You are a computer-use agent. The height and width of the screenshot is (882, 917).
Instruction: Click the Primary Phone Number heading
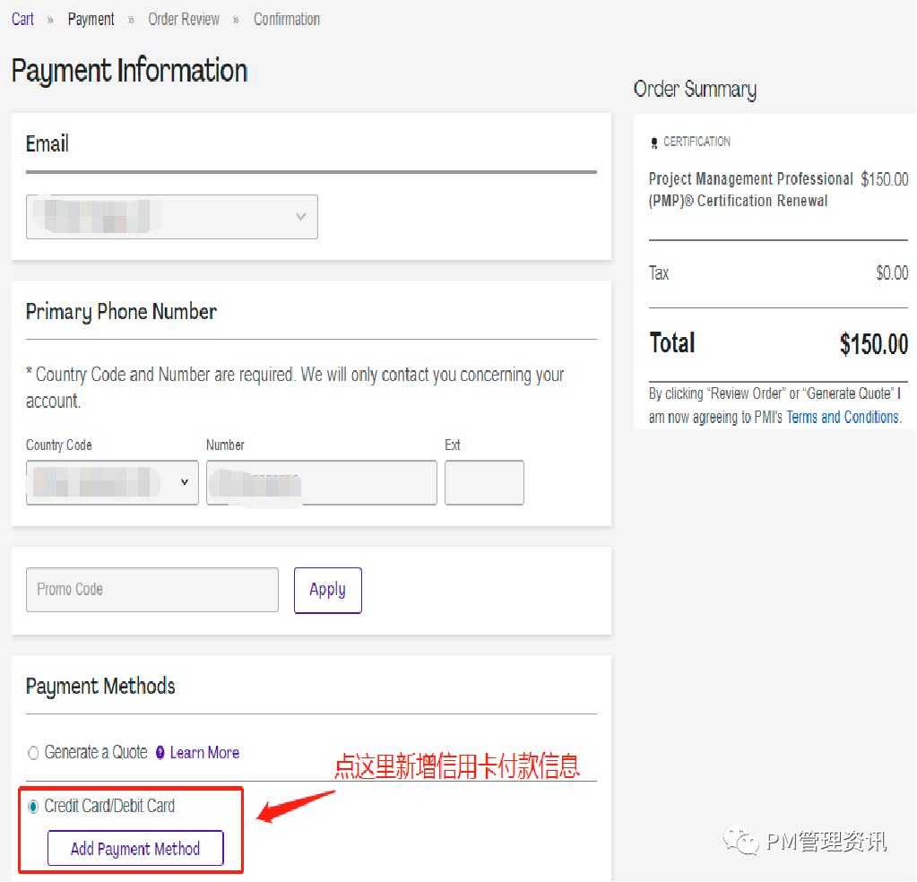(x=121, y=312)
